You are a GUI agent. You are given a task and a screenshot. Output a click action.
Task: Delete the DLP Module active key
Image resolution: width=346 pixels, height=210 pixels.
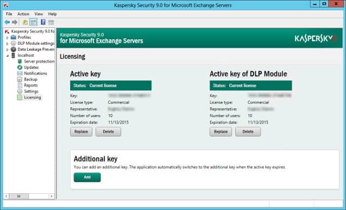point(248,132)
